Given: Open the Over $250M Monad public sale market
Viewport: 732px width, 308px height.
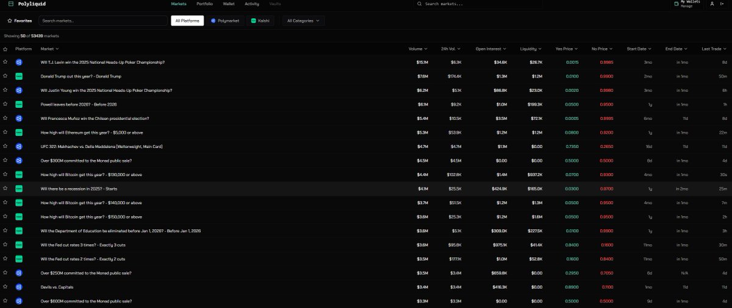Looking at the screenshot, I should coord(86,273).
